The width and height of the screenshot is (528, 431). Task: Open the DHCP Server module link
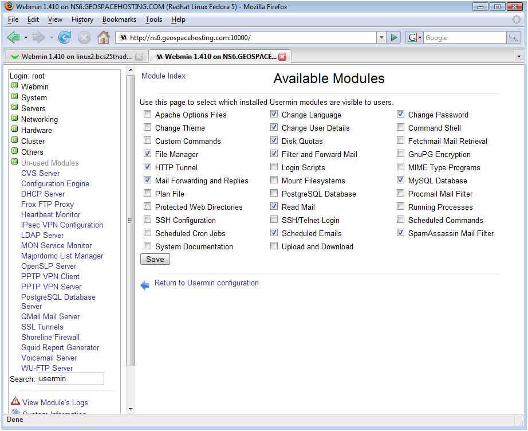point(43,194)
